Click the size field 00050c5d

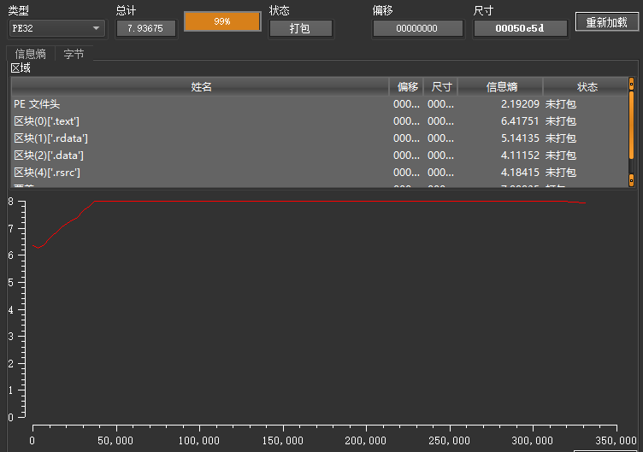click(x=521, y=28)
